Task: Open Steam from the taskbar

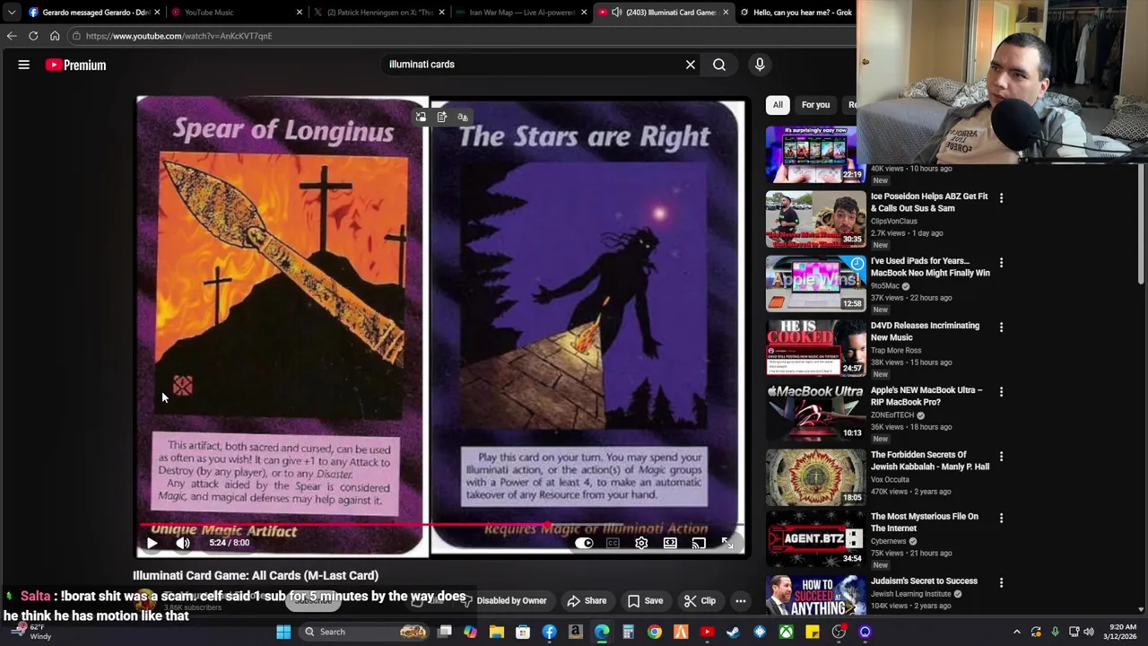Action: (x=733, y=632)
